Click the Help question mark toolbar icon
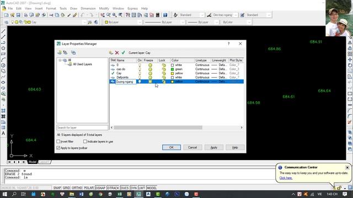 pos(165,15)
